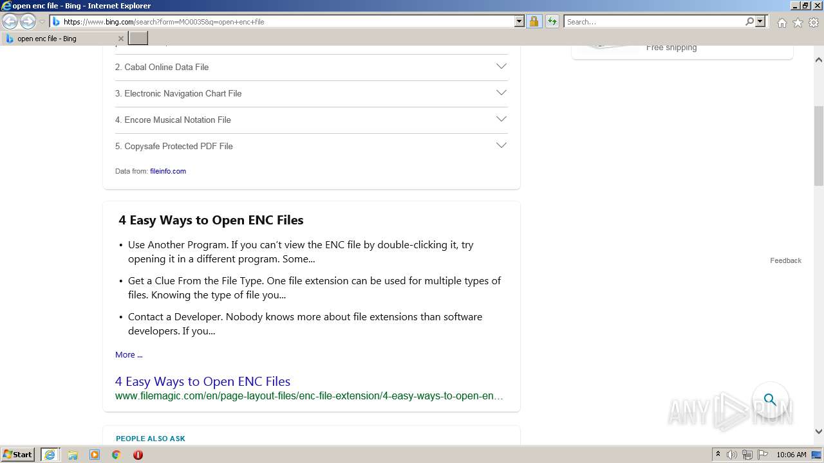Image resolution: width=824 pixels, height=463 pixels.
Task: Click the Feedback link on the right
Action: [x=785, y=260]
